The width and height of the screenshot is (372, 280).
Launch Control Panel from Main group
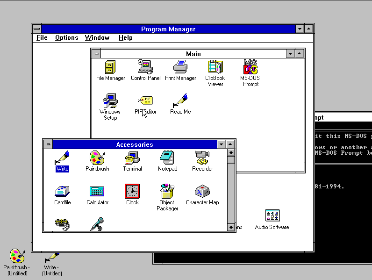point(145,67)
